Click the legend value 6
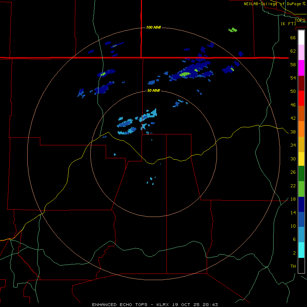The image size is (307, 307). click(294, 239)
